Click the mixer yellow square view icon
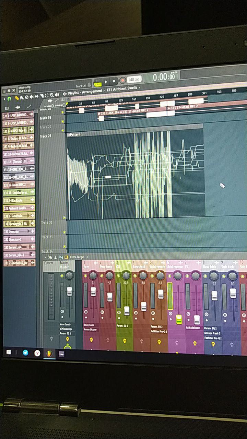Image resolution: width=247 pixels, height=439 pixels. (66, 257)
